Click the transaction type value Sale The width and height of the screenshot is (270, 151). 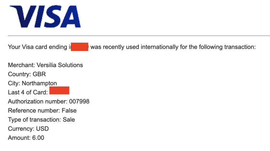tap(69, 119)
